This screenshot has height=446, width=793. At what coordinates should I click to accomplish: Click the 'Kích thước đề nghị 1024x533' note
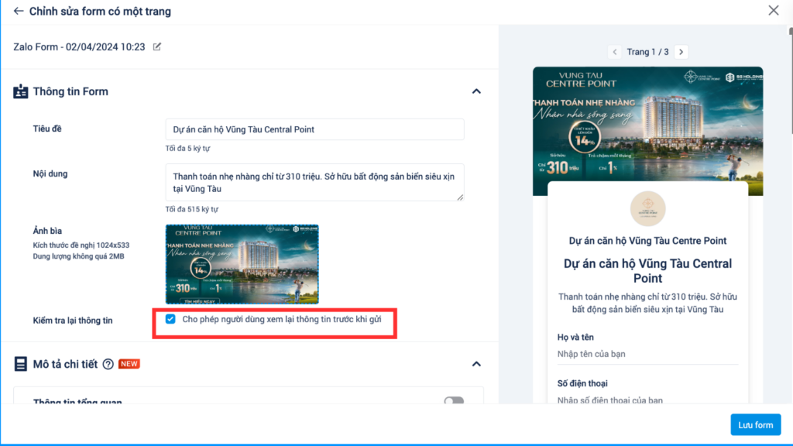81,245
